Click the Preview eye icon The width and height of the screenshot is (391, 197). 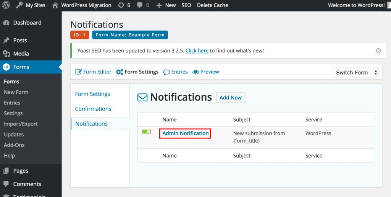click(196, 72)
